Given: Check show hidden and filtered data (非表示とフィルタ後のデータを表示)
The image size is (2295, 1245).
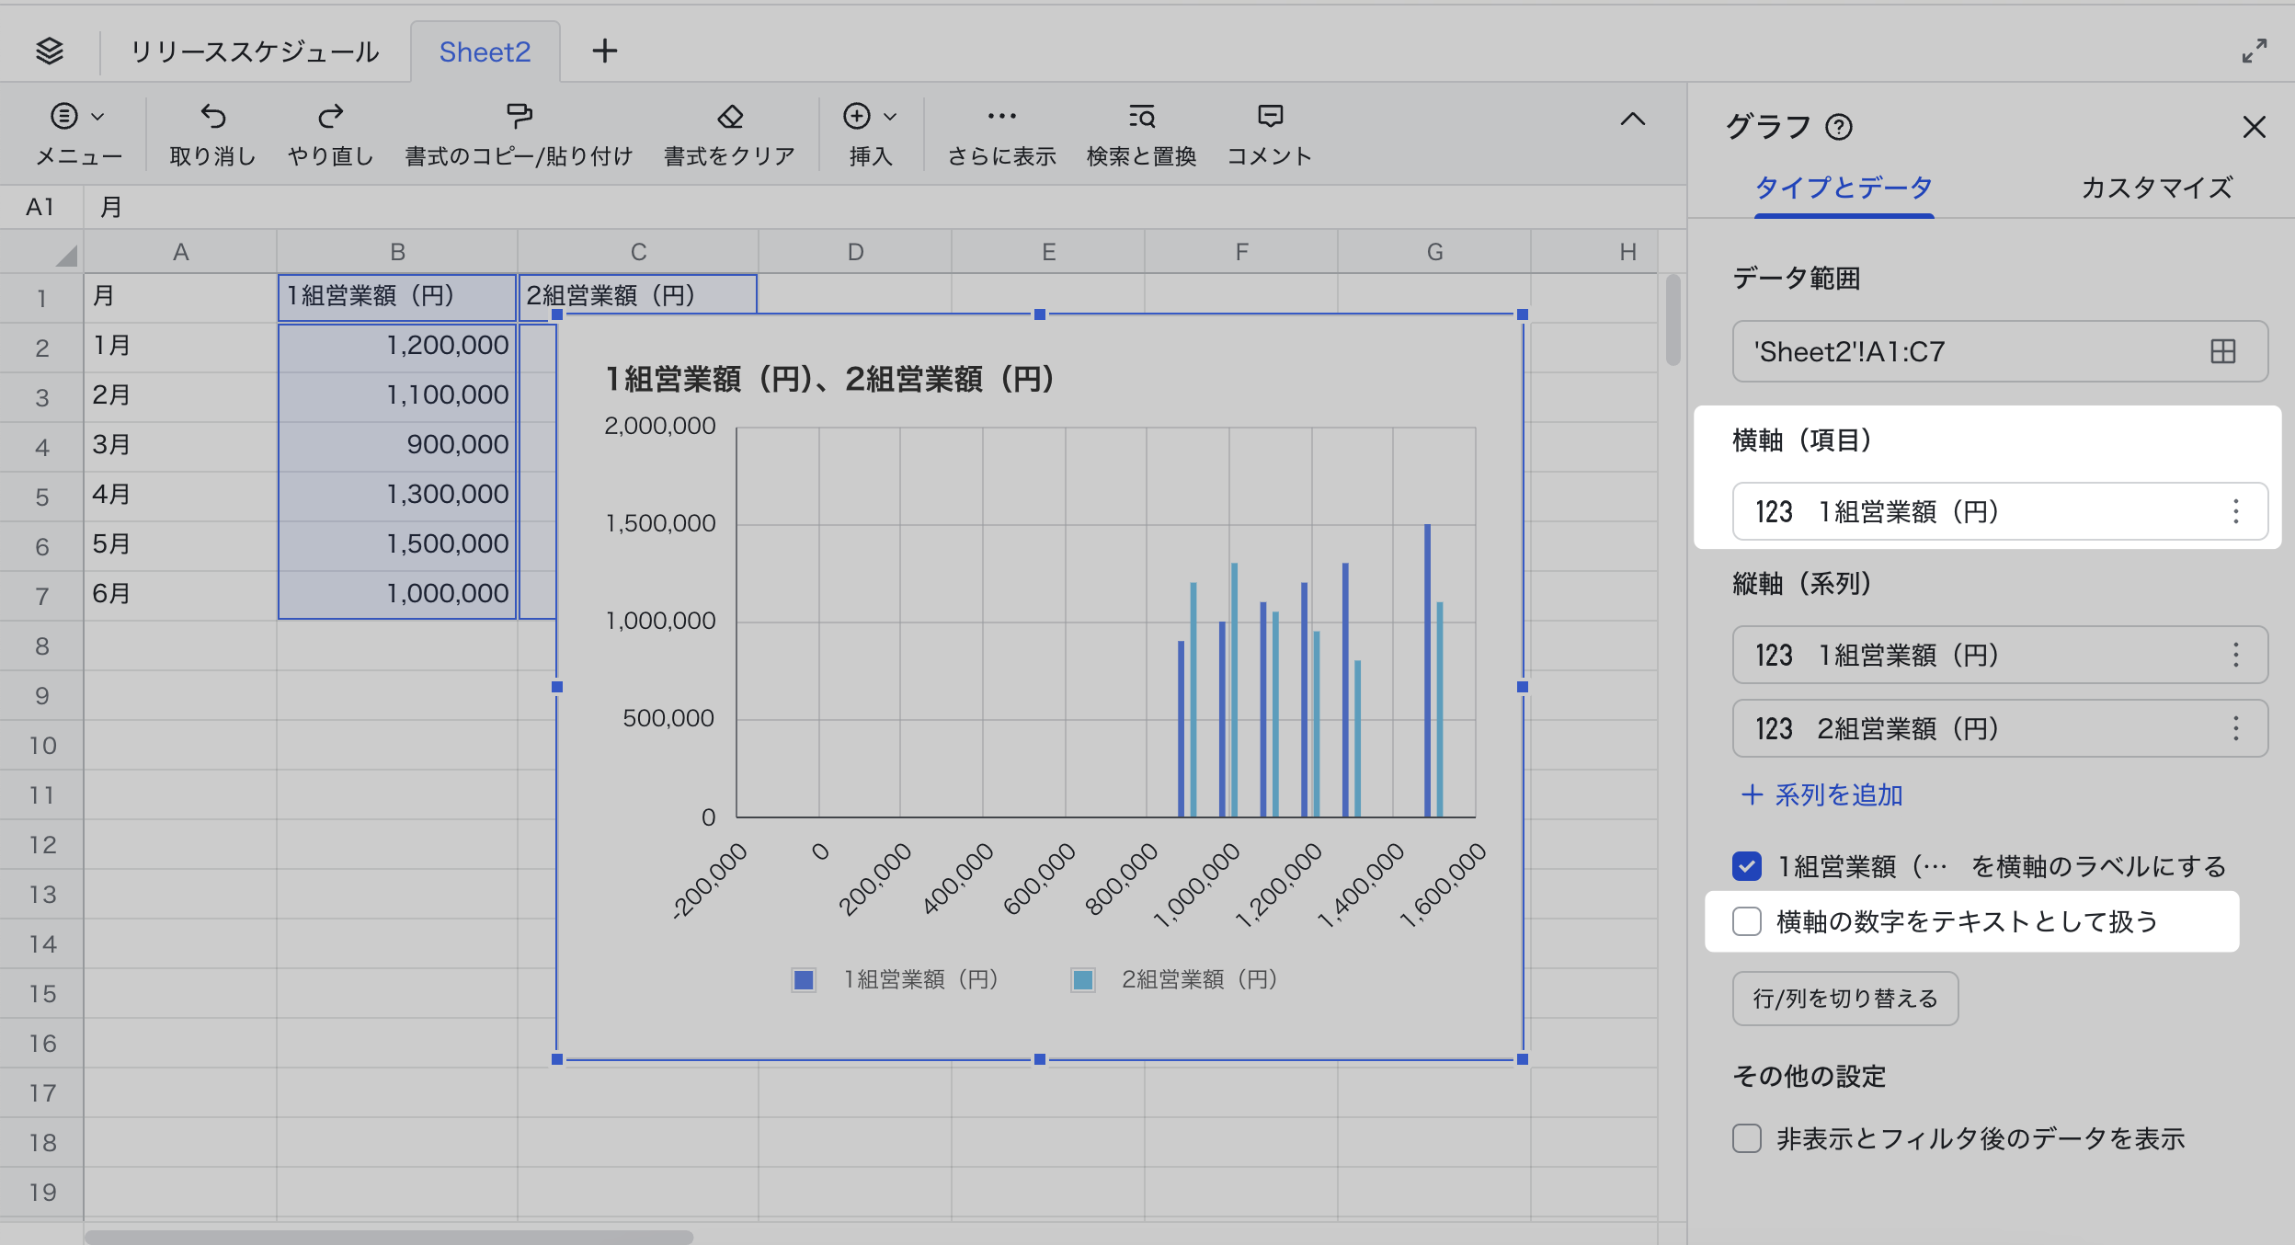Looking at the screenshot, I should click(1746, 1138).
